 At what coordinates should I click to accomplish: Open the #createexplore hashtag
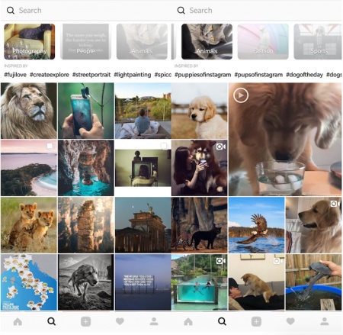pyautogui.click(x=50, y=75)
